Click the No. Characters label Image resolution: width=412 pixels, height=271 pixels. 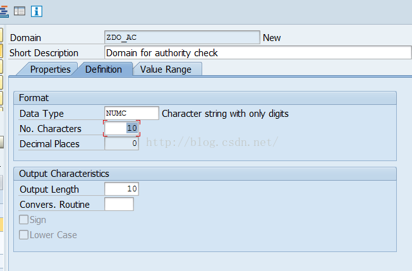[x=51, y=129]
